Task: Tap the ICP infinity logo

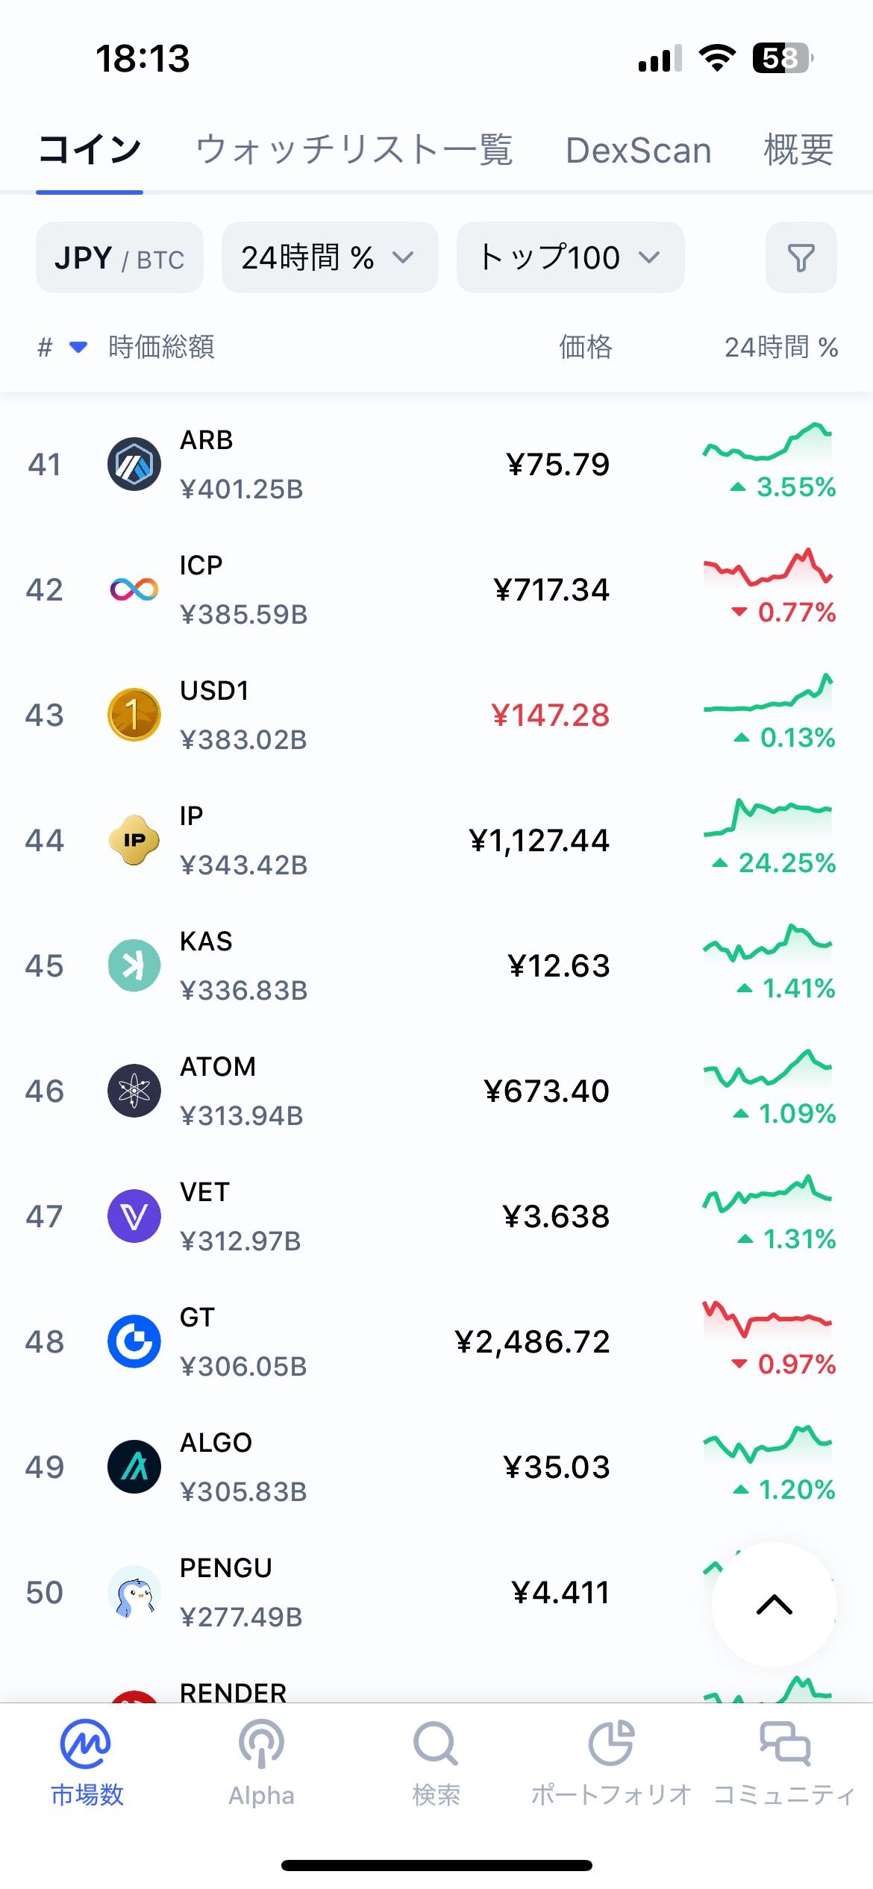Action: (134, 589)
